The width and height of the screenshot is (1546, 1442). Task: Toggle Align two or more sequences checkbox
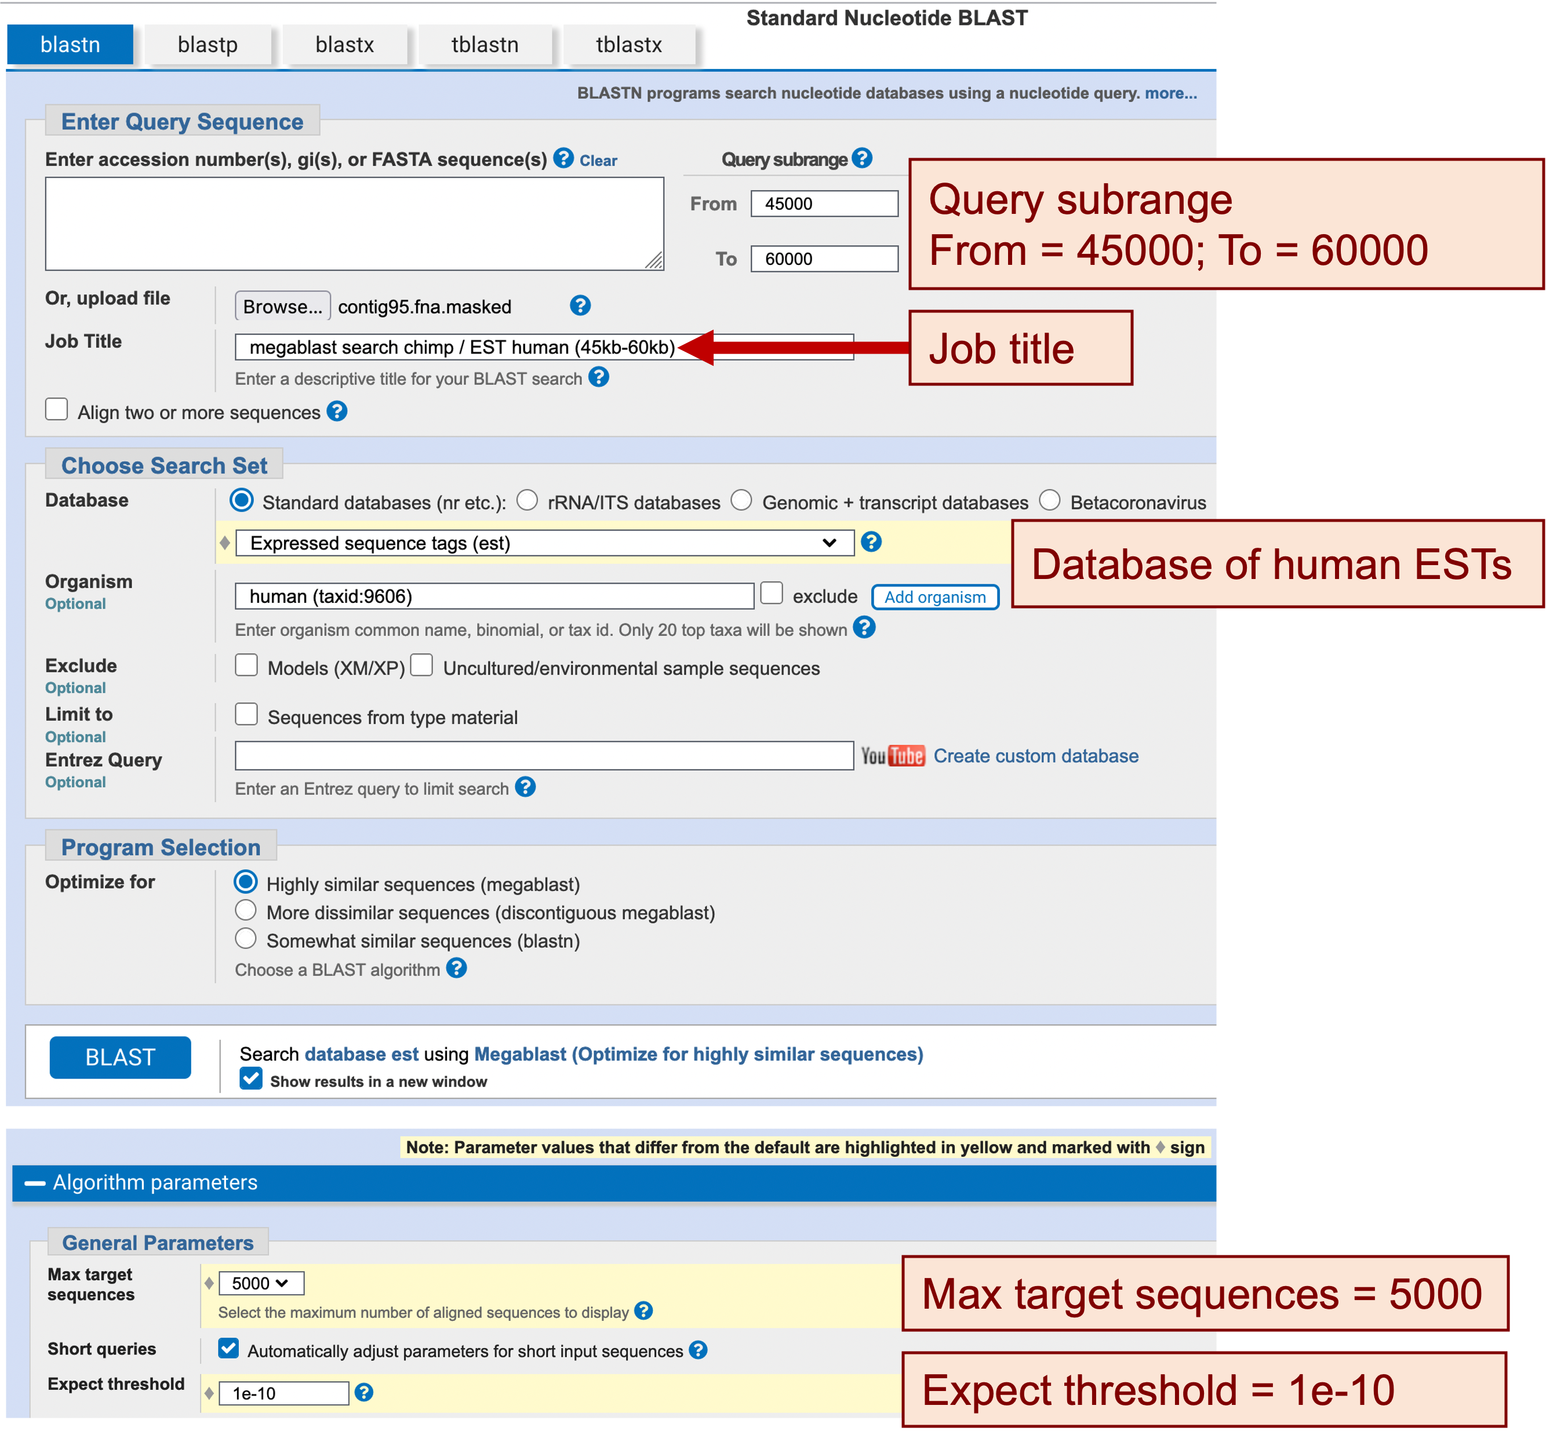click(x=57, y=409)
